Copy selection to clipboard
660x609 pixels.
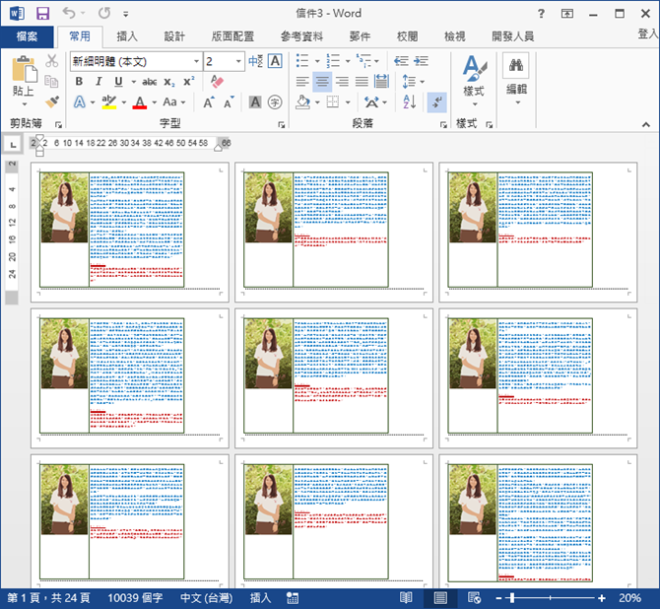(x=51, y=81)
